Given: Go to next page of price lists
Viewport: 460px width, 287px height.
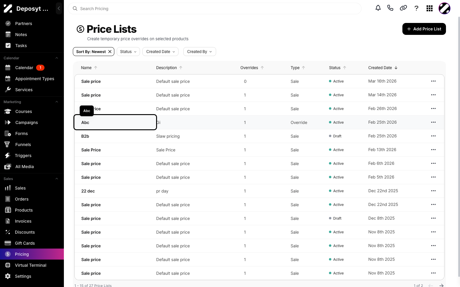Looking at the screenshot, I should (x=441, y=286).
